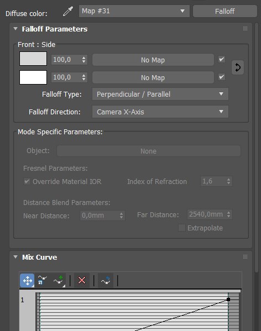Viewport: 261px width, 331px height.
Task: Toggle Override Material IOR checkbox
Action: [x=27, y=181]
